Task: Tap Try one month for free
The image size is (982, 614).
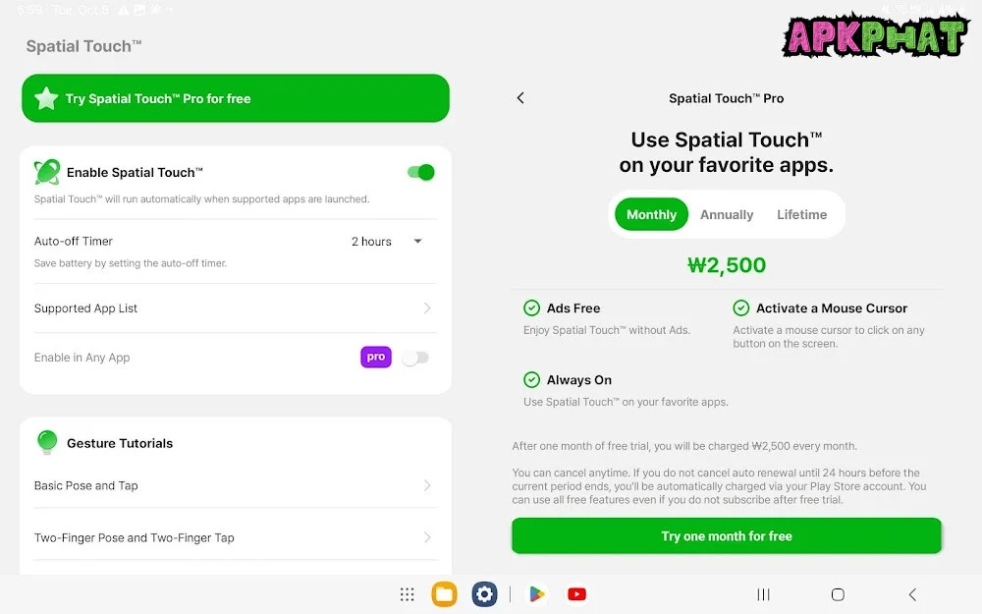Action: click(727, 536)
